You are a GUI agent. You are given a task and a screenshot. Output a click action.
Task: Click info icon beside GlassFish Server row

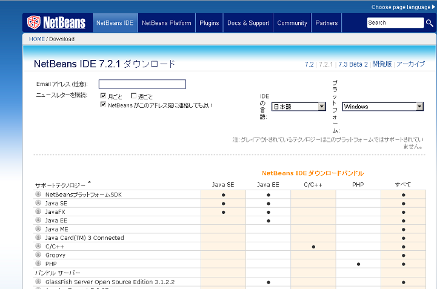pyautogui.click(x=38, y=282)
